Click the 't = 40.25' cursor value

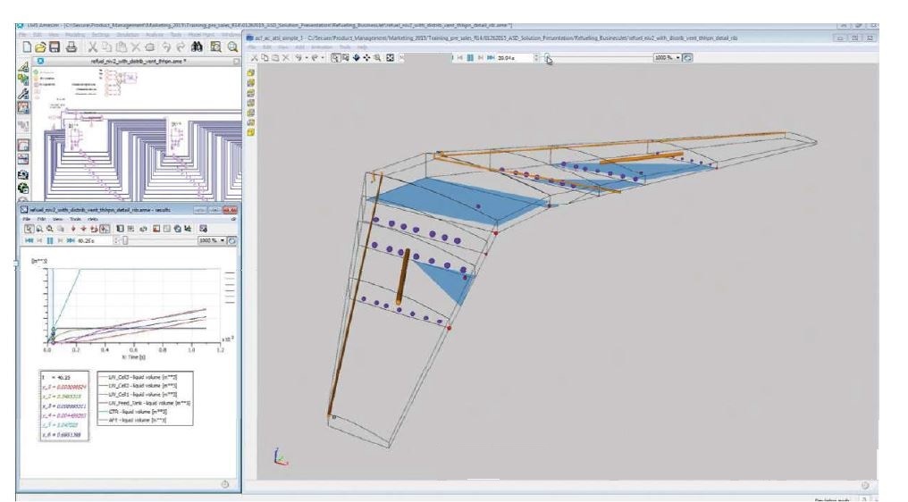click(56, 378)
